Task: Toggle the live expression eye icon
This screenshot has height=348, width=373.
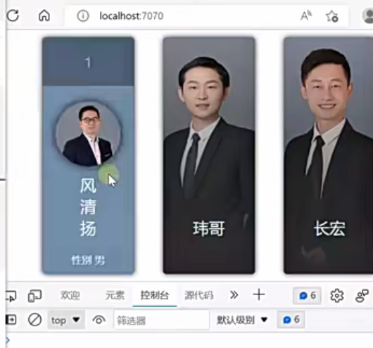Action: pos(99,320)
